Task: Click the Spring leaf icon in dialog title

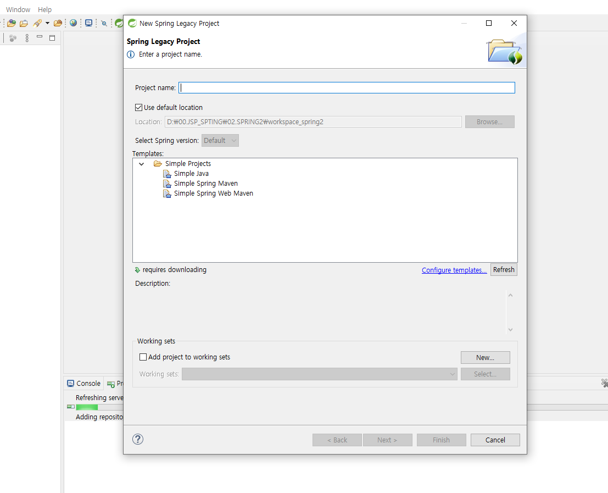Action: point(132,23)
